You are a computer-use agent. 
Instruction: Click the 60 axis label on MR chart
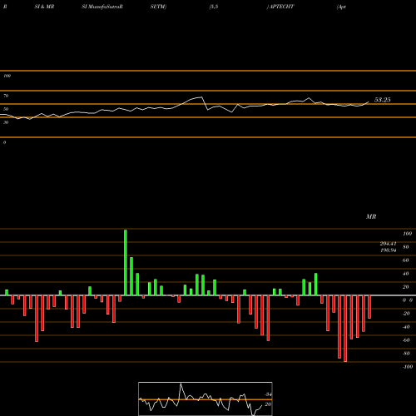[405, 260]
